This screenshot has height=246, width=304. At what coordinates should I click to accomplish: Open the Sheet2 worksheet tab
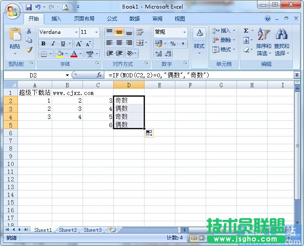pyautogui.click(x=68, y=230)
